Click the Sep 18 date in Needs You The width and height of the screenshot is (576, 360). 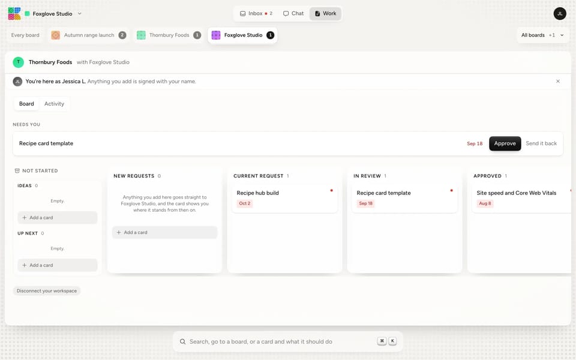point(475,143)
